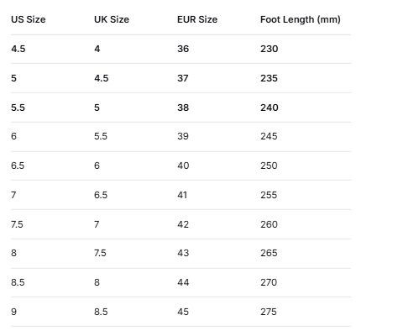419x331 pixels.
Task: Select EUR size 43 cell
Action: click(x=183, y=253)
